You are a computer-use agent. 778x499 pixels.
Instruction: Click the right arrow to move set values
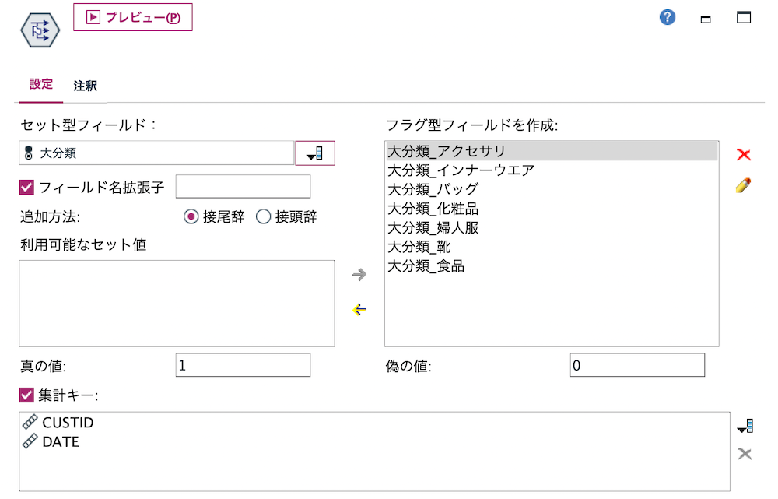coord(359,274)
